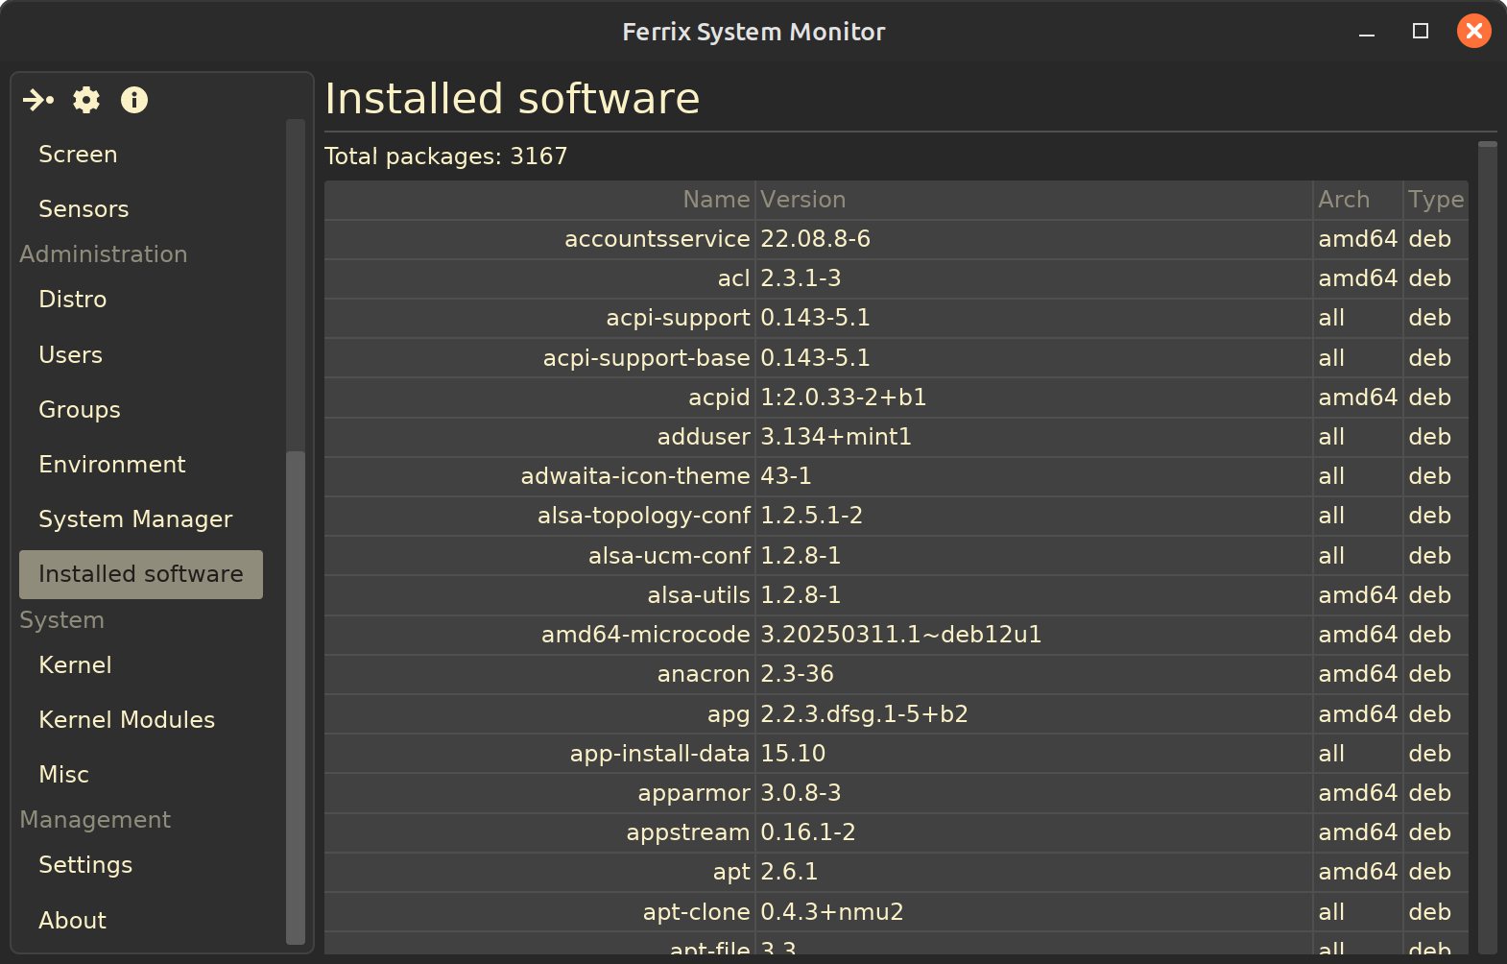This screenshot has width=1507, height=964.
Task: Select the Kernel Modules entry
Action: [127, 720]
